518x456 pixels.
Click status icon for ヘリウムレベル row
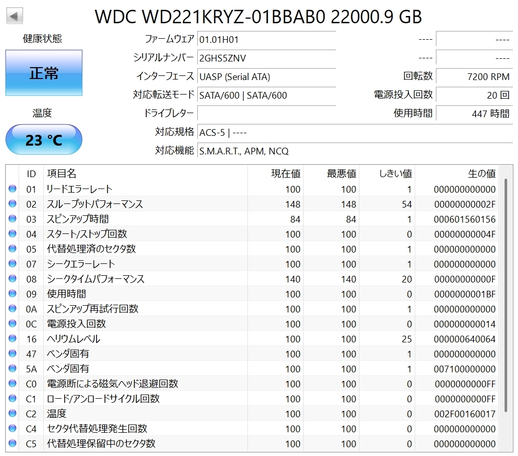[12, 338]
